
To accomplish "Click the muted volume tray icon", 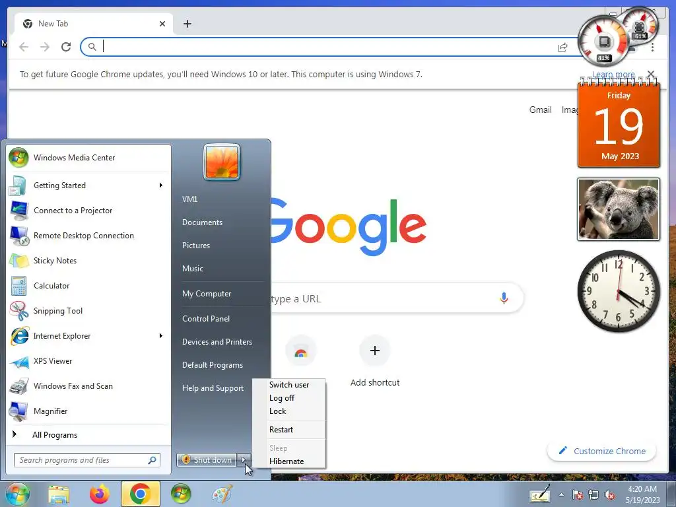I will tap(609, 495).
